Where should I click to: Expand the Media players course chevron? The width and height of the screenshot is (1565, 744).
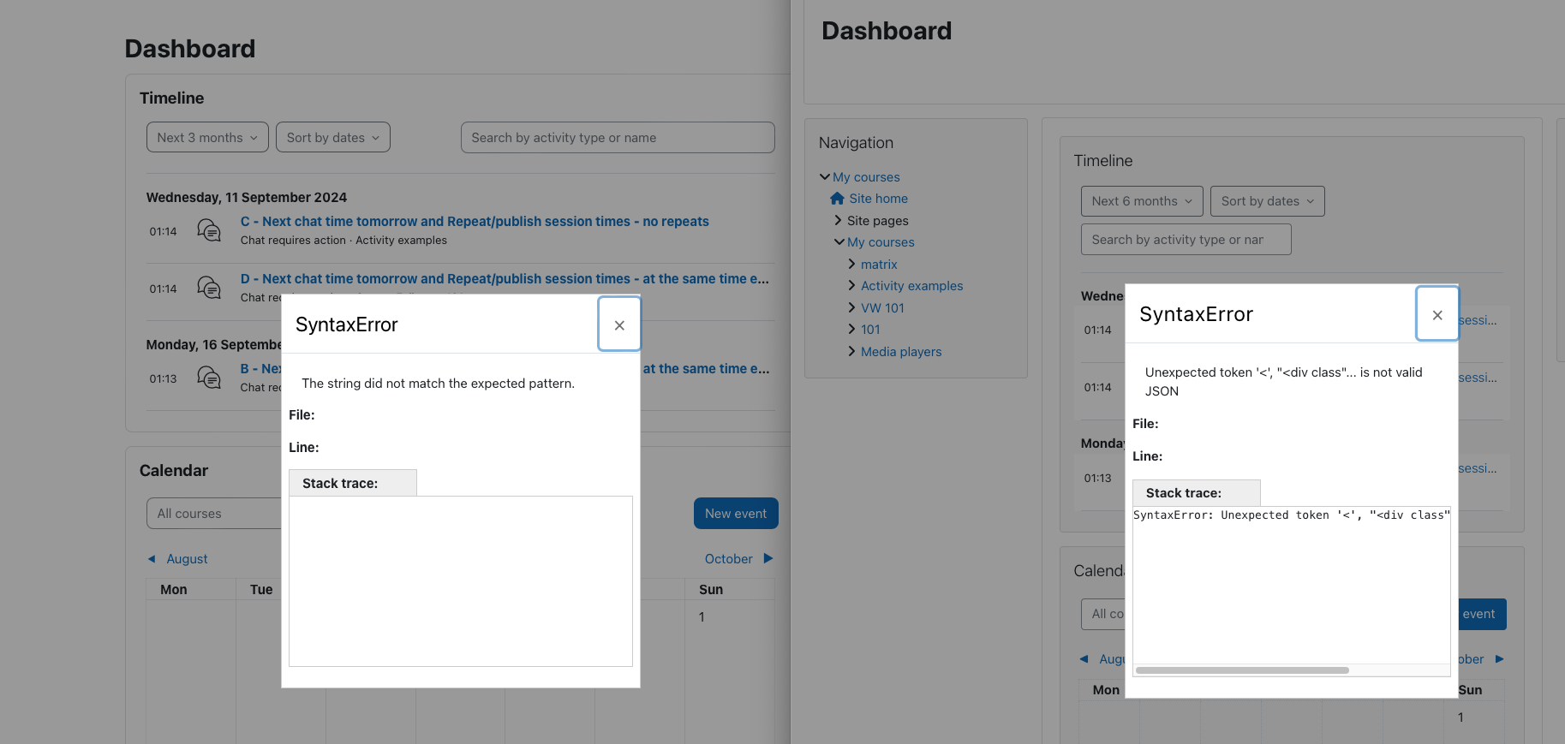pyautogui.click(x=851, y=351)
